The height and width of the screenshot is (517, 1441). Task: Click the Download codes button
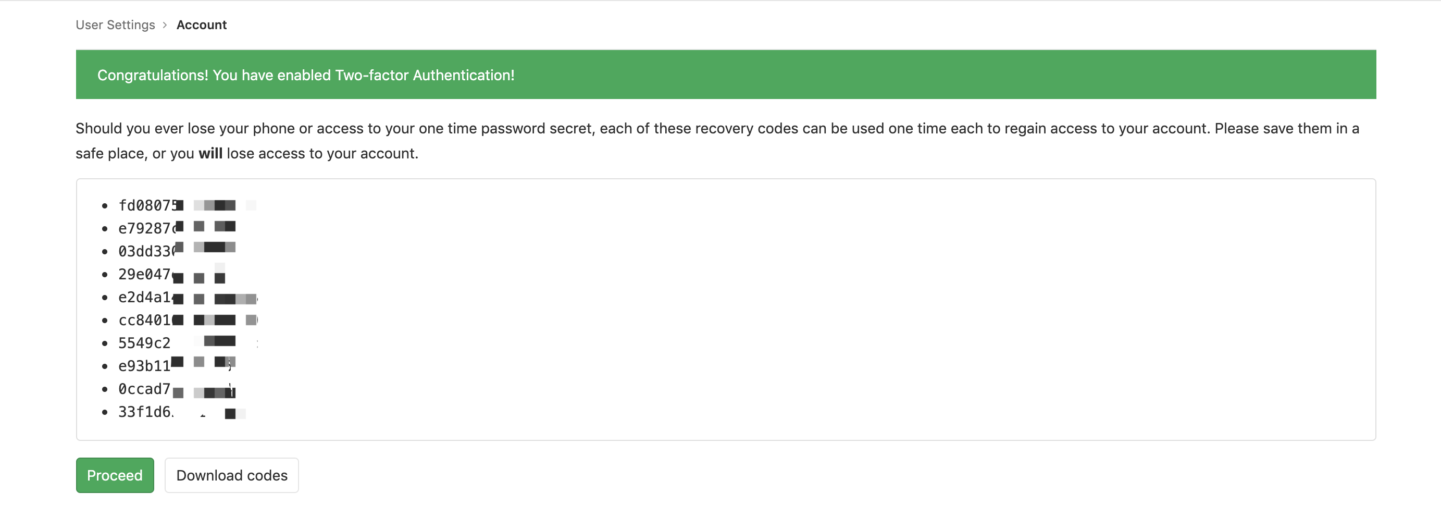232,475
